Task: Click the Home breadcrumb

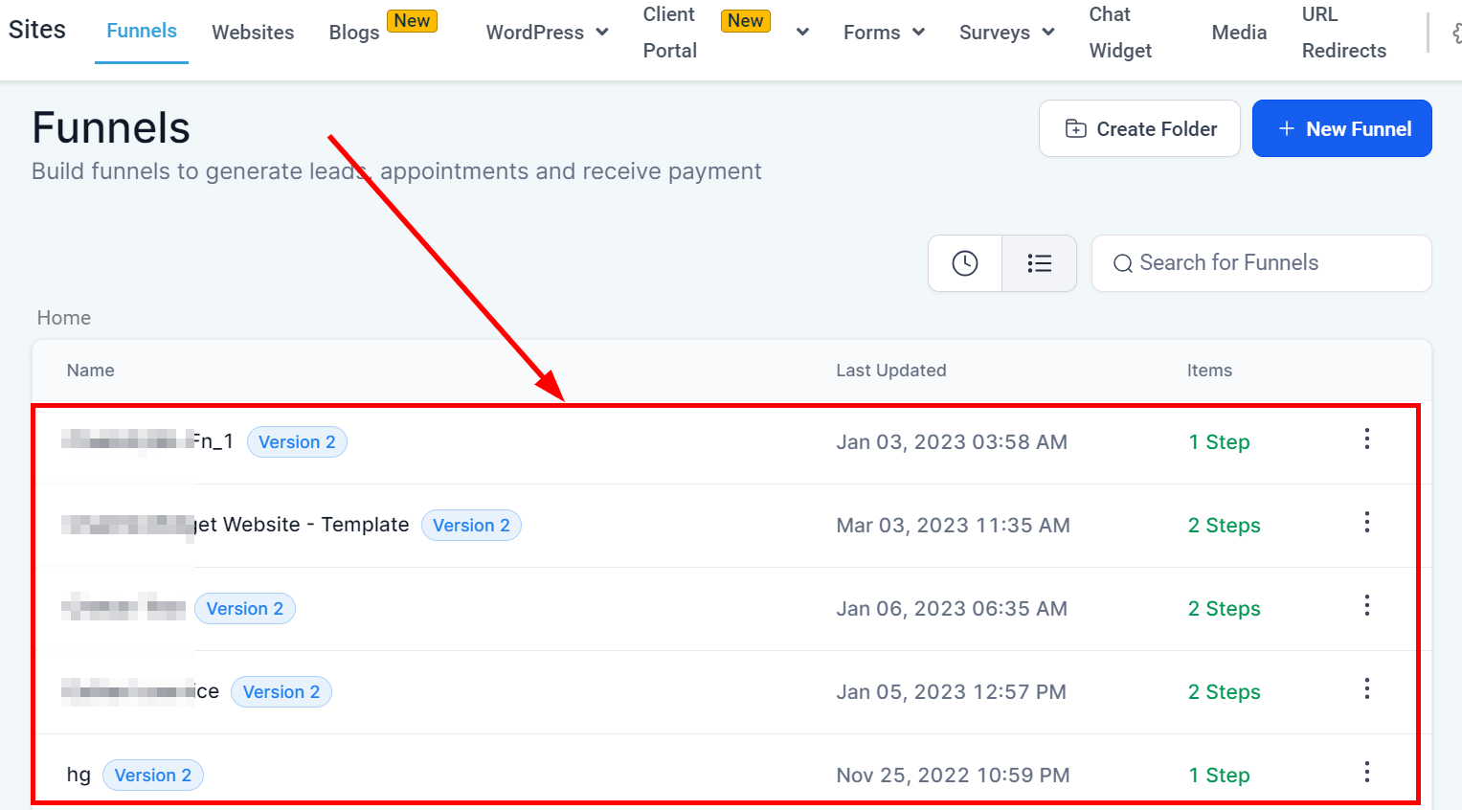Action: click(64, 318)
